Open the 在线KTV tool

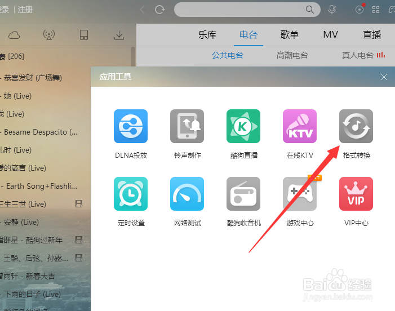tap(300, 126)
